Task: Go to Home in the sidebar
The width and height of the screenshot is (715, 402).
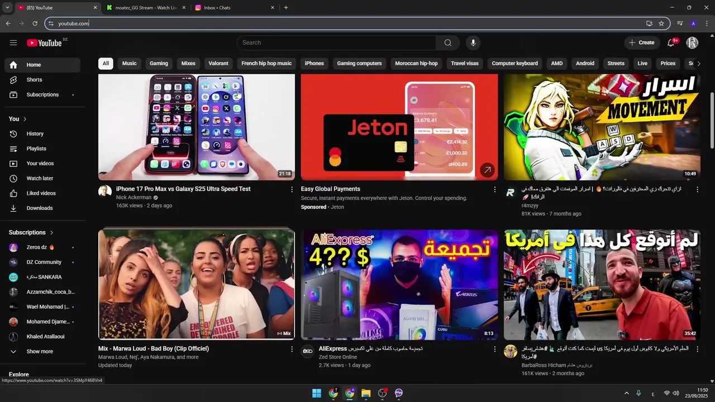Action: pyautogui.click(x=42, y=65)
